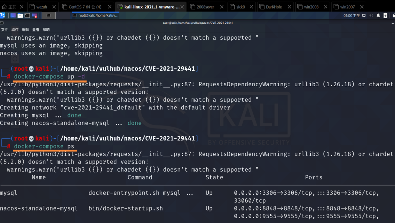Click the battery charging indicator icon
The height and width of the screenshot is (223, 395).
(x=385, y=16)
